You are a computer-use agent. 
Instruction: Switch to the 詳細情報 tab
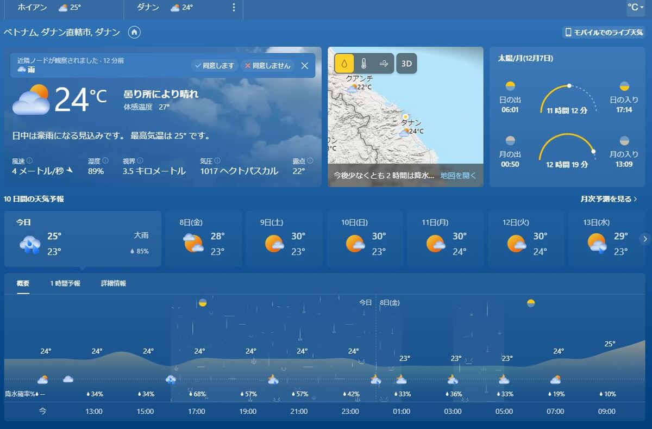114,283
